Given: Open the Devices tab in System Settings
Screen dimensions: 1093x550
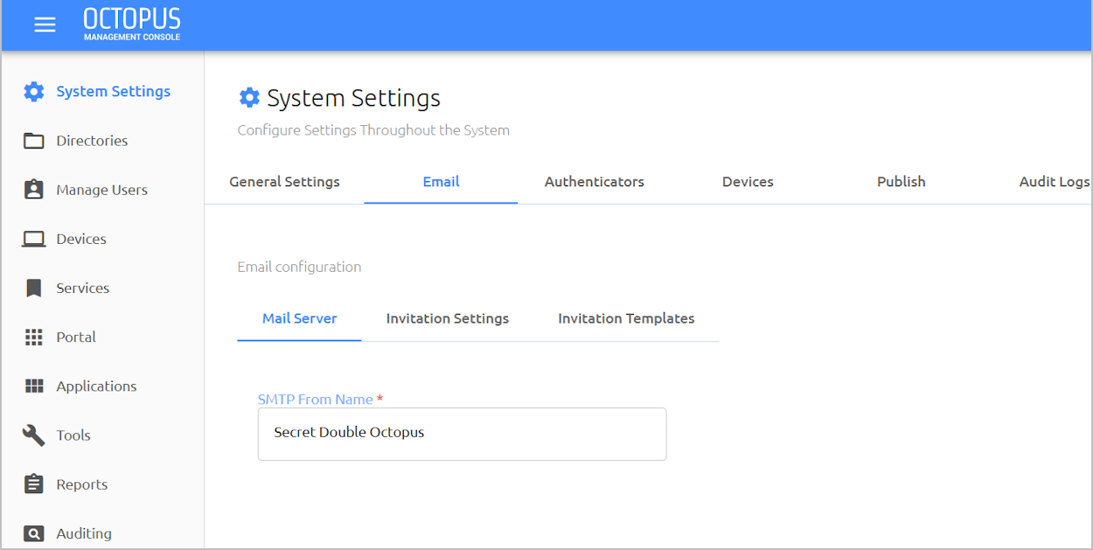Looking at the screenshot, I should click(x=748, y=182).
